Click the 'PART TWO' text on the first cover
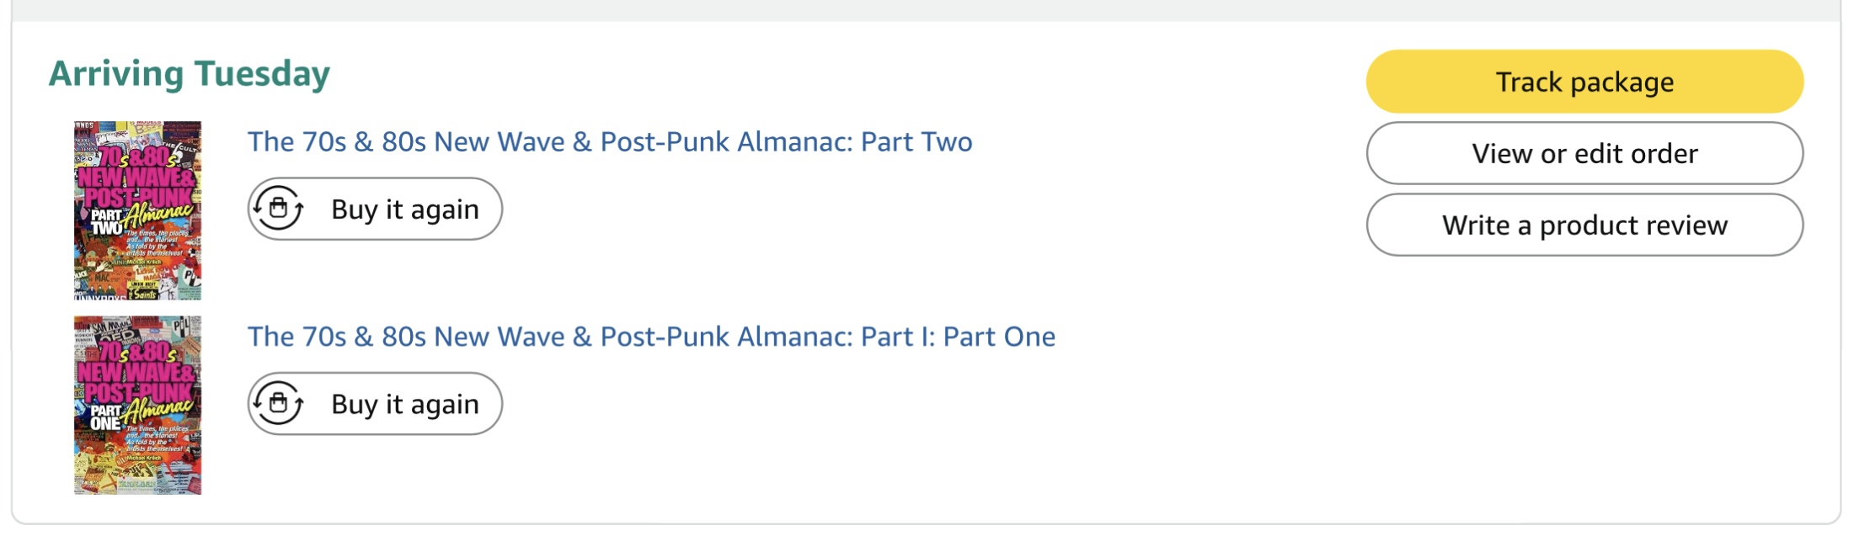 point(107,221)
